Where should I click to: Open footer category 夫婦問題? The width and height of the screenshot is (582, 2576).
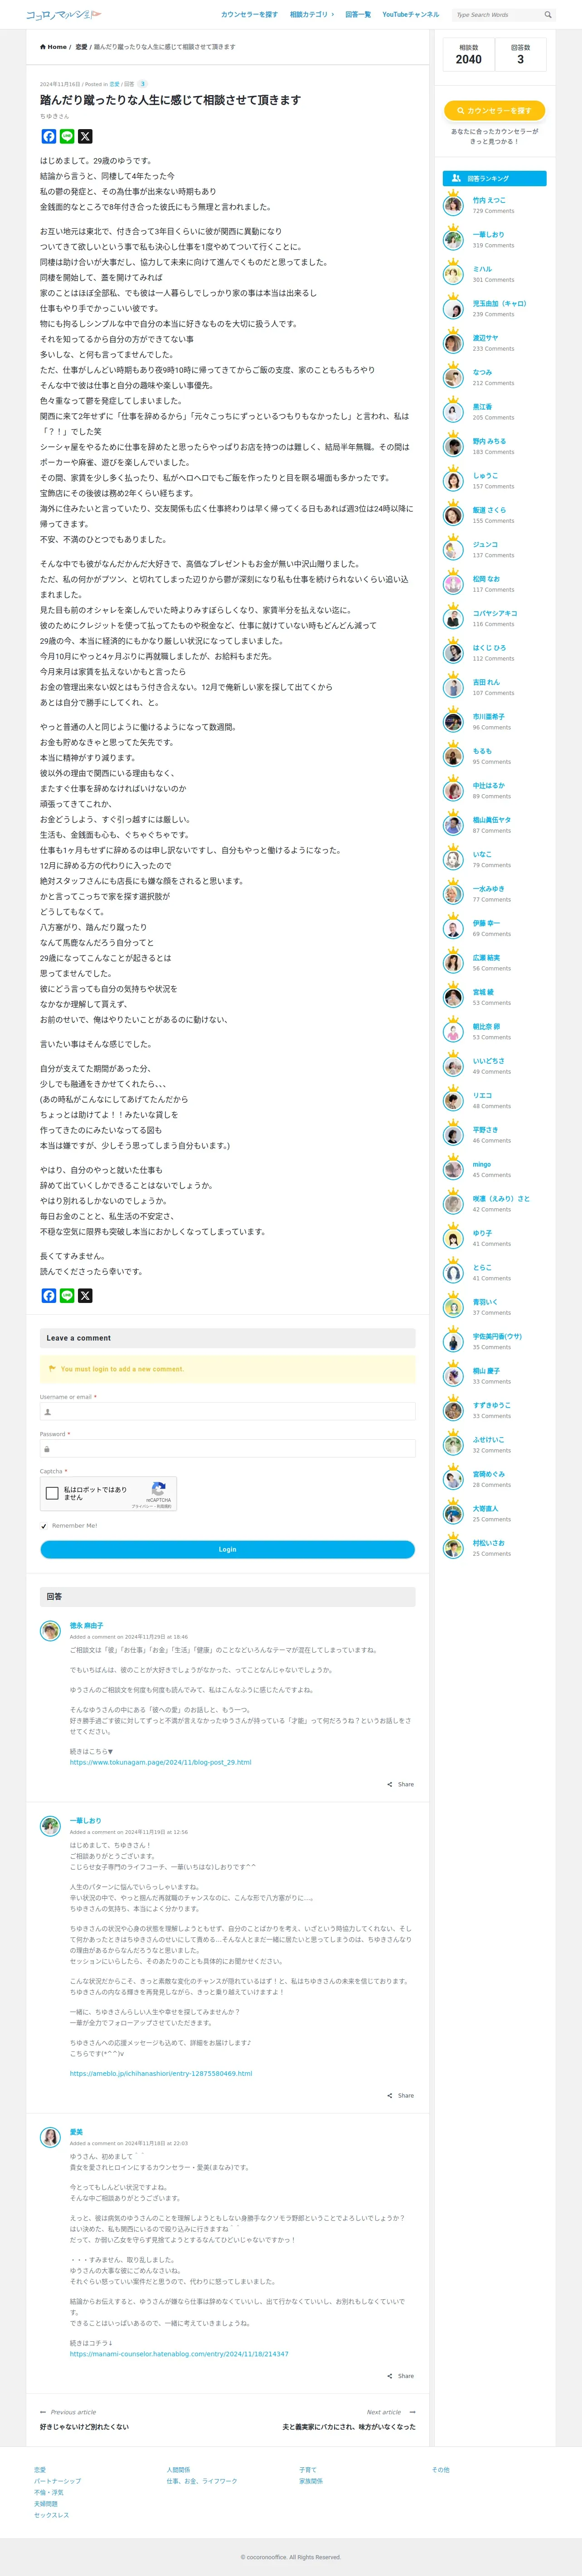pos(46,2503)
